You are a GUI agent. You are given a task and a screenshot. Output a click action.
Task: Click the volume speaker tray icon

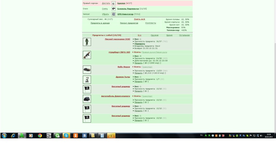(x=261, y=135)
